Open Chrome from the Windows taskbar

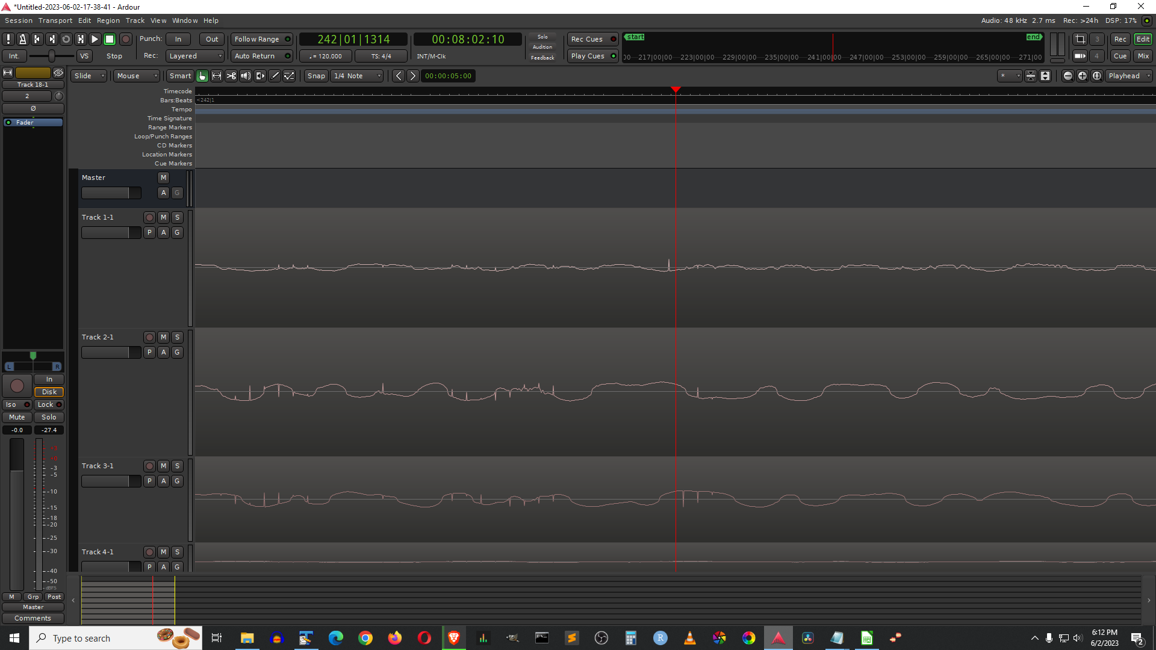(365, 638)
